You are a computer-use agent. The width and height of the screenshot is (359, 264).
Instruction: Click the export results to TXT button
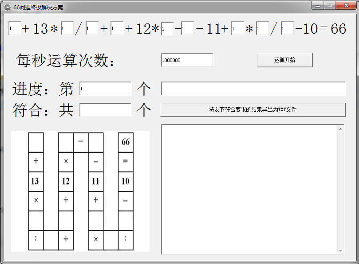point(253,109)
